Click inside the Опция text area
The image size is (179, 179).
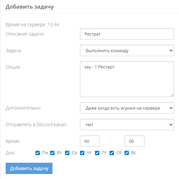coord(127,79)
